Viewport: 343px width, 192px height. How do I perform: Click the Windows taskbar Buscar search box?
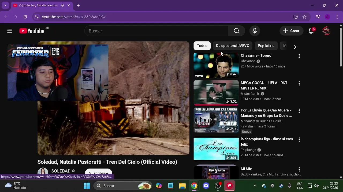coord(123,186)
